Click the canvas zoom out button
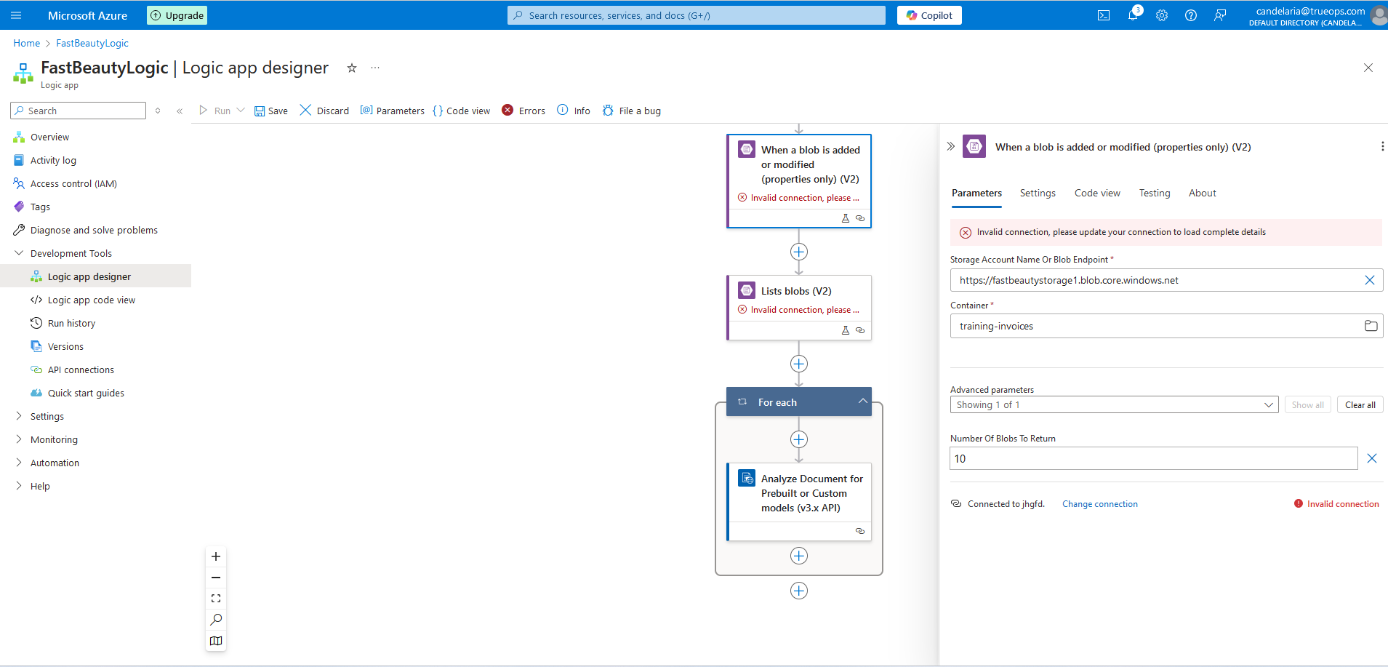The width and height of the screenshot is (1388, 667). pos(216,578)
